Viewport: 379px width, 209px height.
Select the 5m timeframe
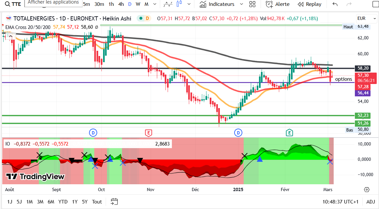(86, 4)
